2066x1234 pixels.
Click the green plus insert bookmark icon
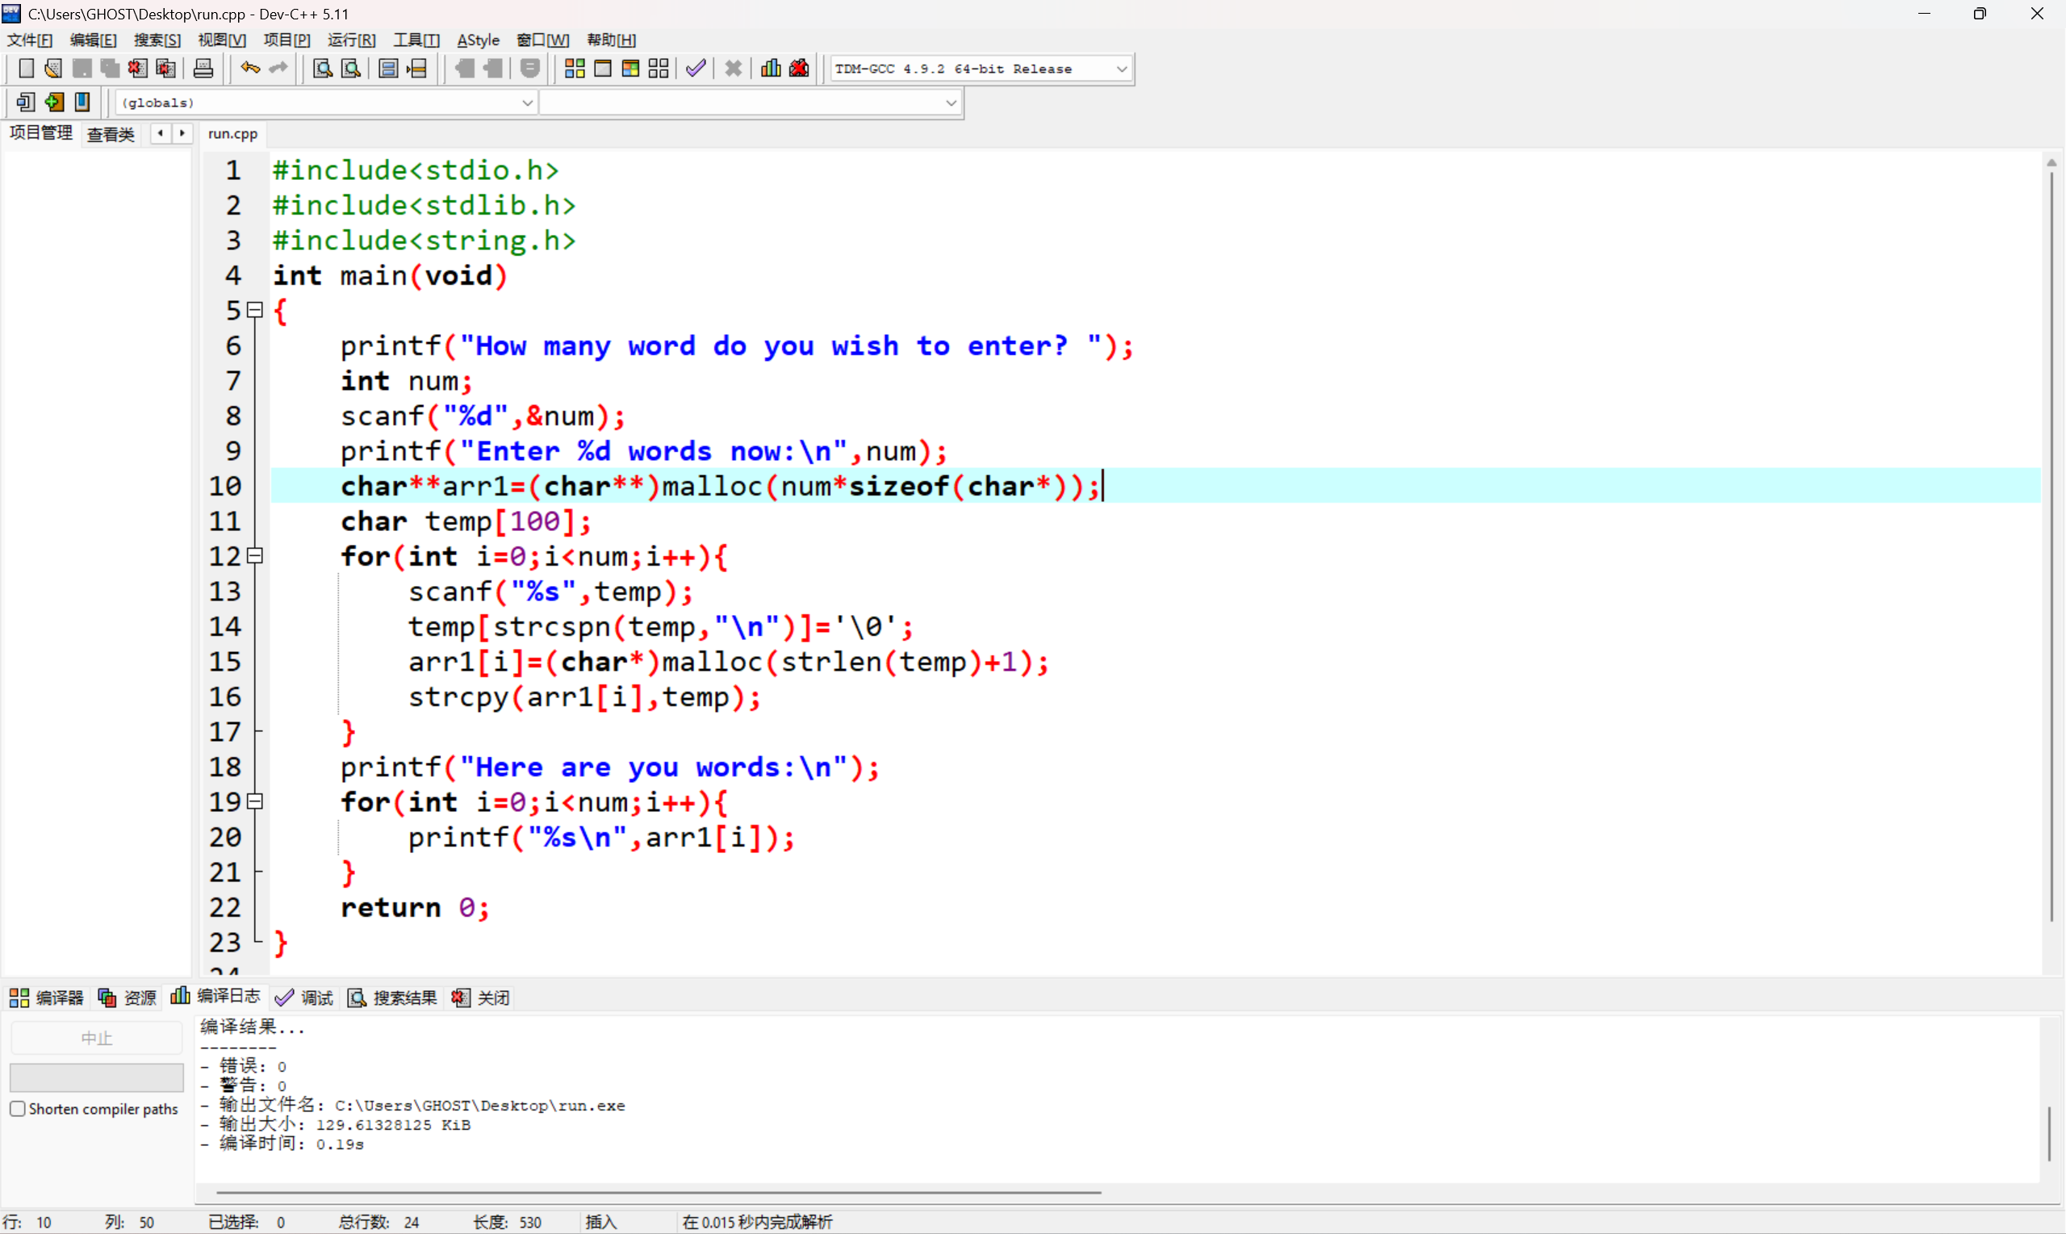54,102
